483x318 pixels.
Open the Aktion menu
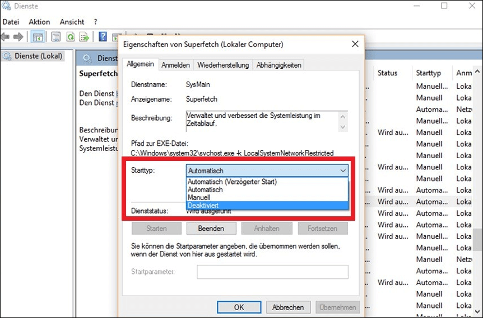click(x=39, y=22)
